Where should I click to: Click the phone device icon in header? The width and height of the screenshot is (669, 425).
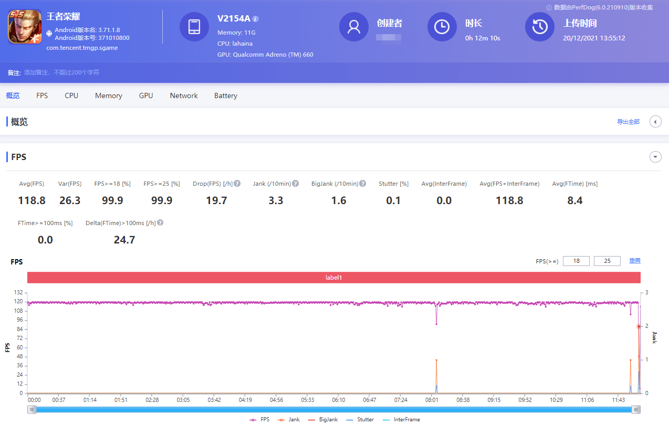coord(194,27)
